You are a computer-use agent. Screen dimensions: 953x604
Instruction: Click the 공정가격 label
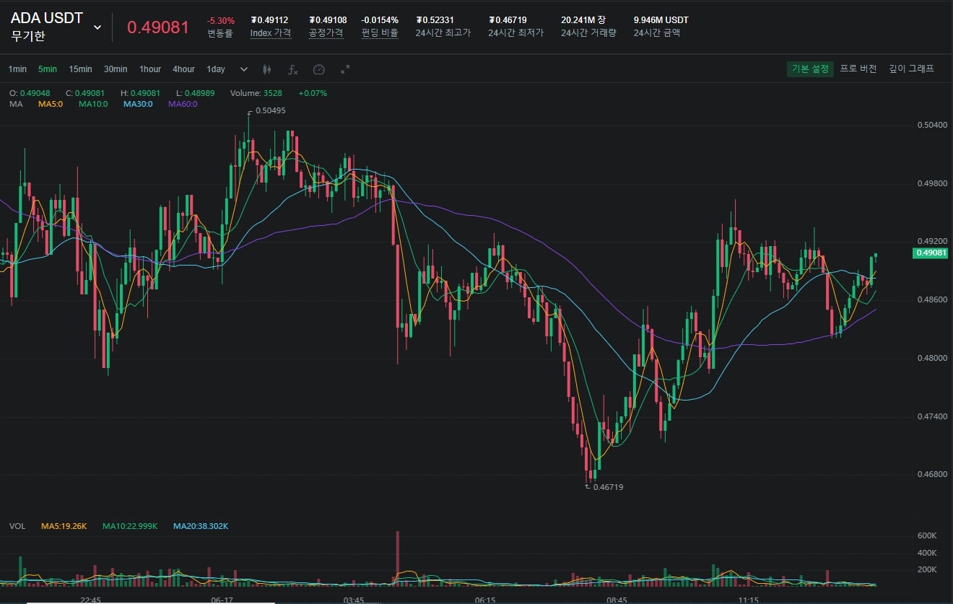point(326,32)
